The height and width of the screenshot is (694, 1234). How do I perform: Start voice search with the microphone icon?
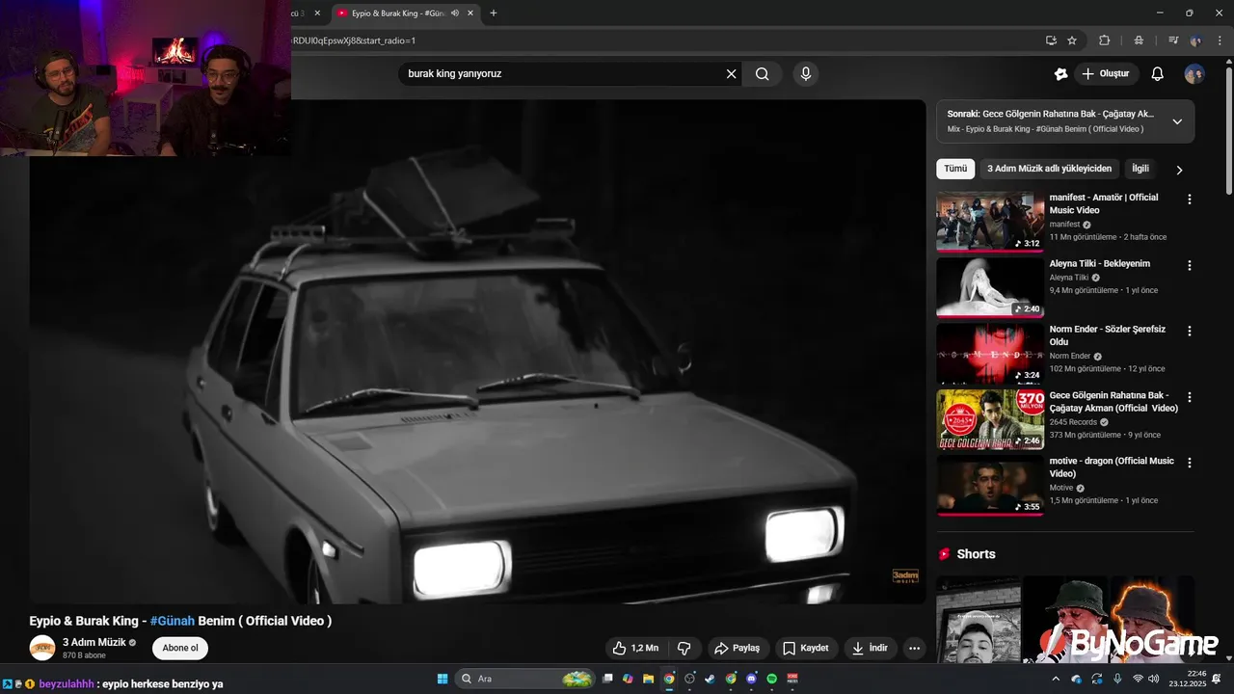coord(806,74)
